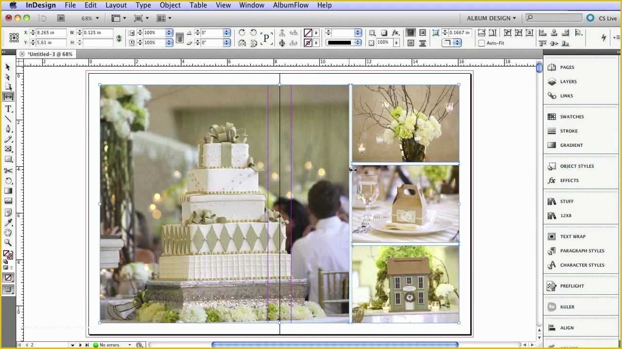Click the Apple menu
Viewport: 622px width, 349px height.
coord(13,5)
